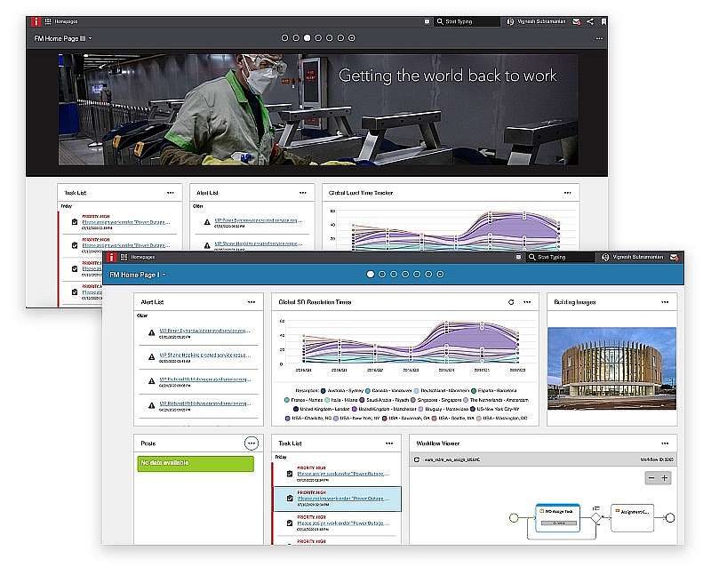The height and width of the screenshot is (575, 711).
Task: Click the bookmark icon in the back window header
Action: point(604,21)
